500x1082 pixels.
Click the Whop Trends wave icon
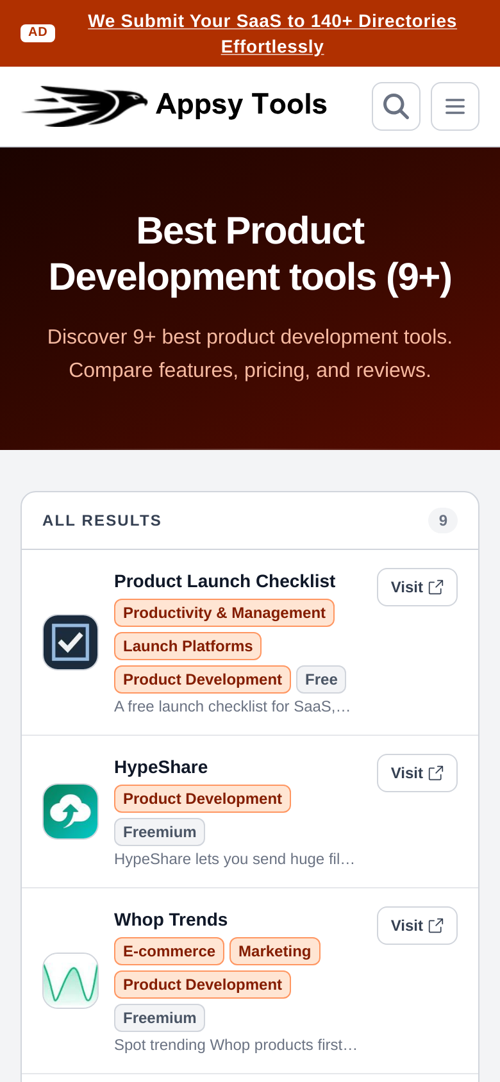(71, 981)
